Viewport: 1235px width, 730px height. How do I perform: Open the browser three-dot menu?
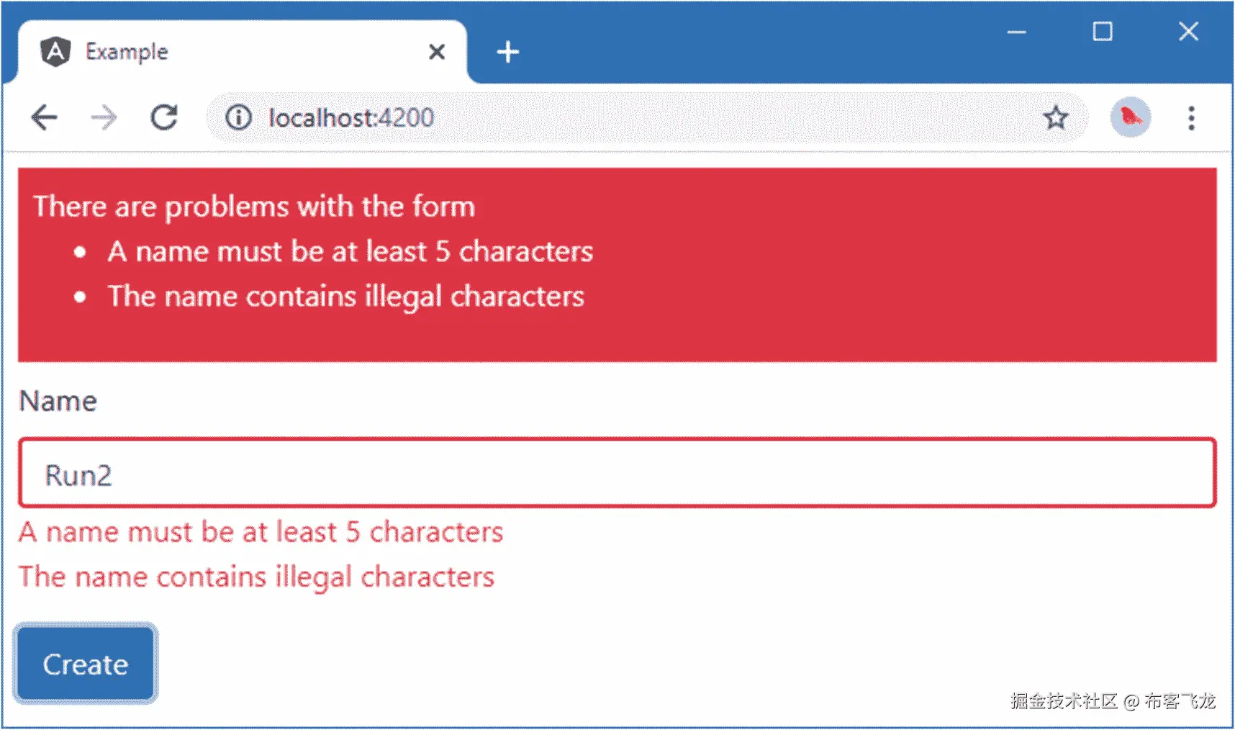click(x=1191, y=117)
